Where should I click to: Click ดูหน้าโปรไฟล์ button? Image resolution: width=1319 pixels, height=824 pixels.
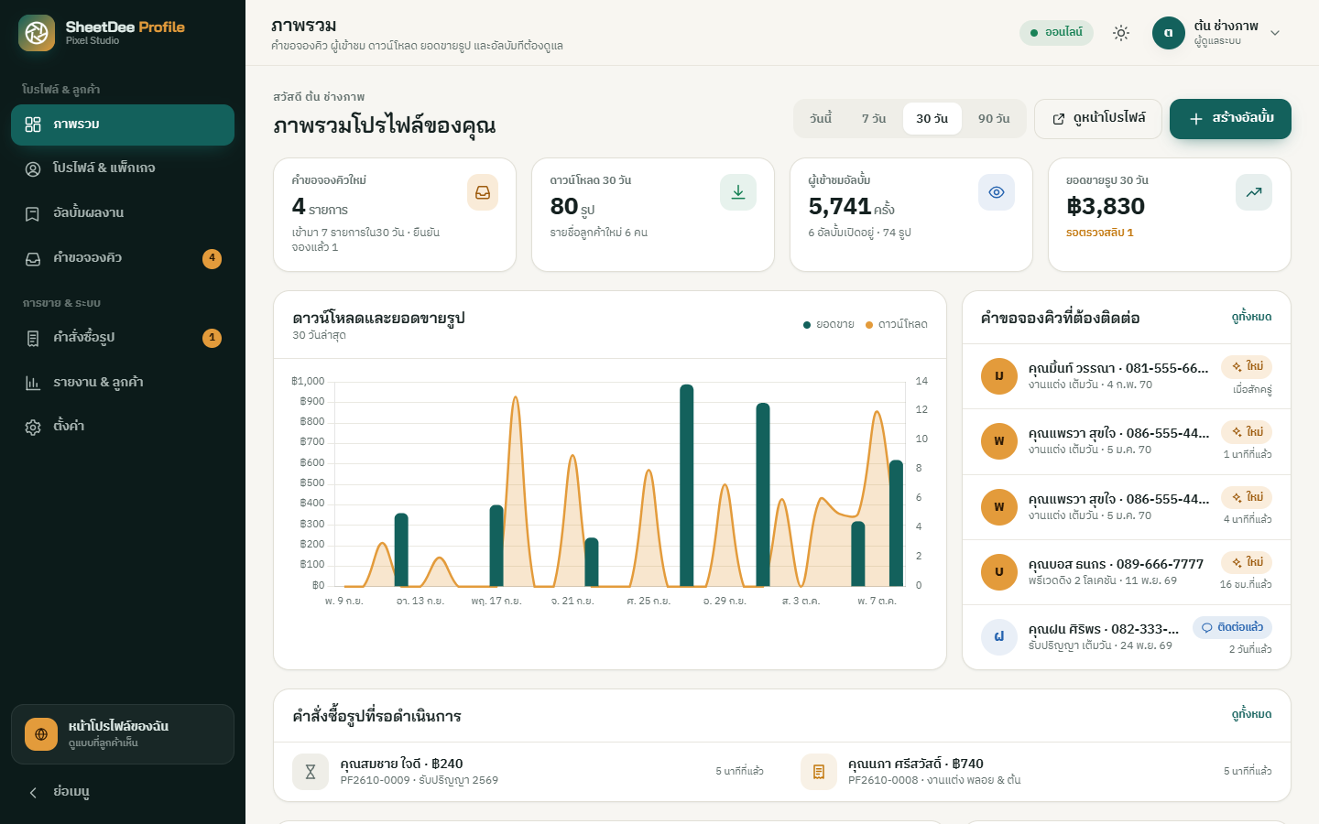coord(1098,119)
